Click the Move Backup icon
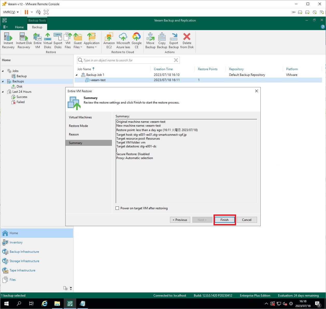The height and width of the screenshot is (309, 326). click(150, 41)
